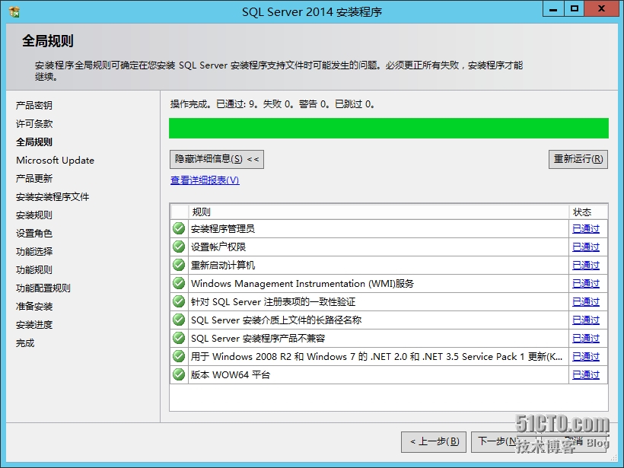Viewport: 624px width, 468px height.
Task: Click the 重新运行(R) button
Action: pos(578,159)
